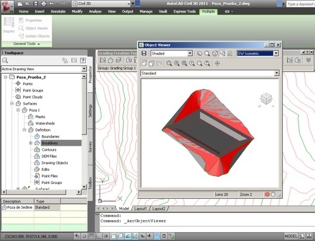Open the AutoCAD application menu button
This screenshot has height=241, width=315.
(x=7, y=7)
